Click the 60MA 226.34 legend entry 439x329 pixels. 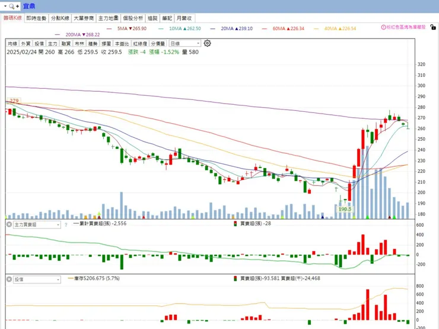pos(283,28)
